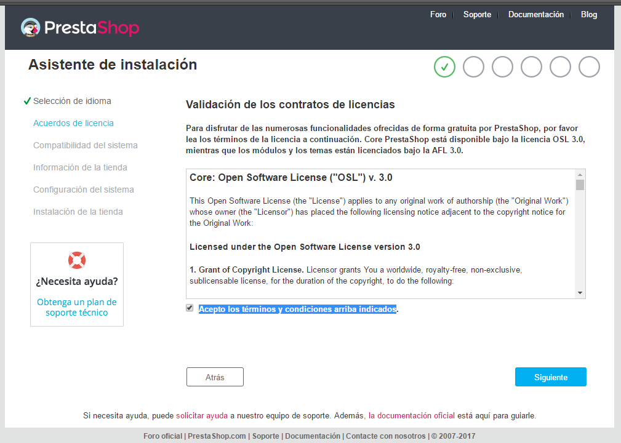Click the ¿Necesita ayuda? heading

77,281
